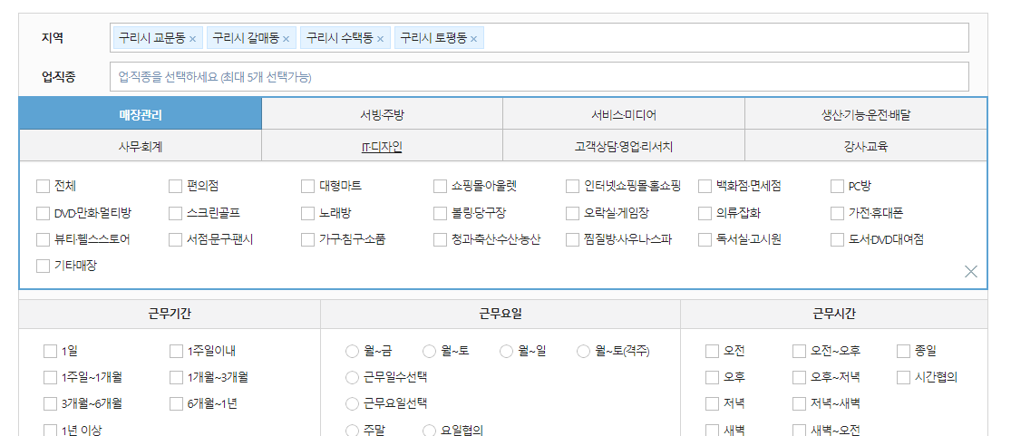Screen dimensions: 1011x436
Task: Check the 1일 work period checkbox
Action: (50, 352)
